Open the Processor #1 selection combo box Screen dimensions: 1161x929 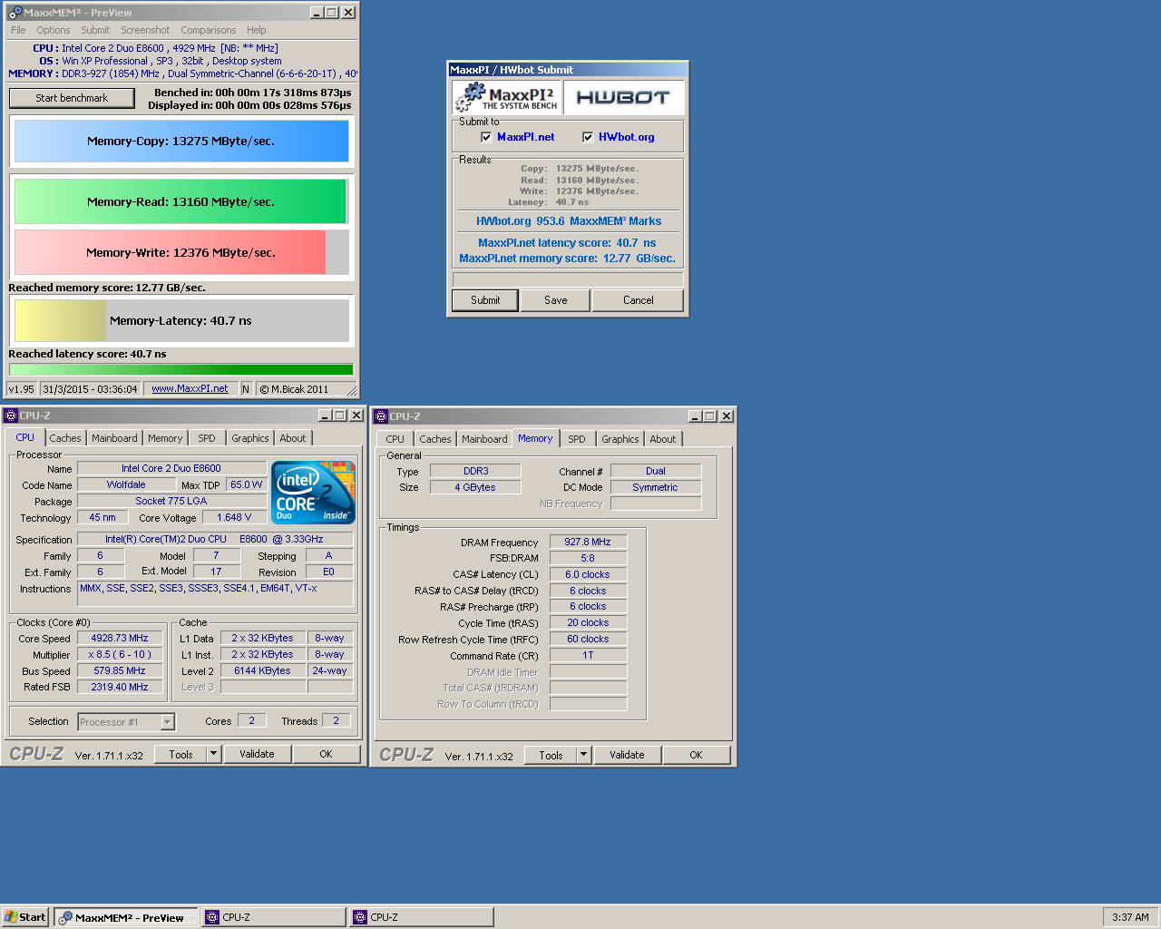[126, 722]
